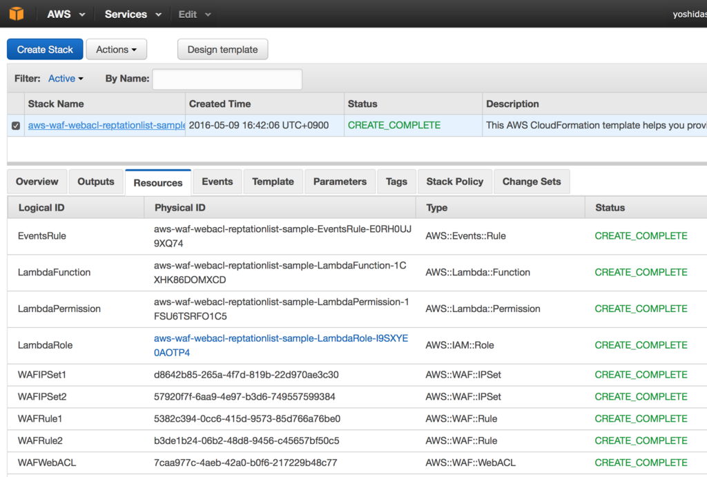Open the Services menu
The height and width of the screenshot is (477, 707).
[133, 14]
